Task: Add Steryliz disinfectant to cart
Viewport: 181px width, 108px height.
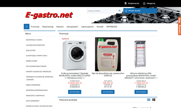Action: point(108,92)
